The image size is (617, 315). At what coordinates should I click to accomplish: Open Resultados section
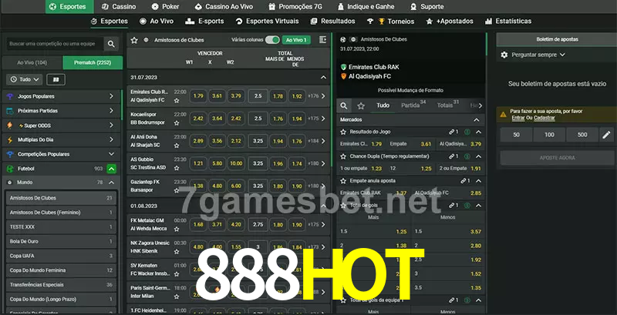tap(332, 22)
